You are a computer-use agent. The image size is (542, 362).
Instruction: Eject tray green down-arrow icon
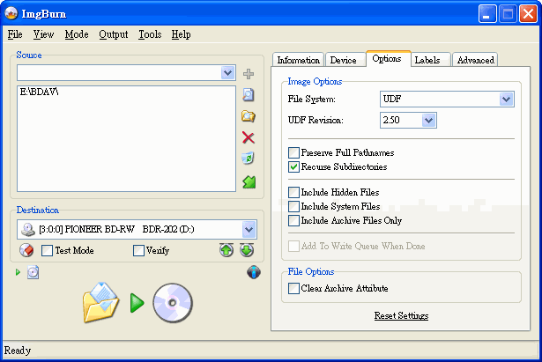pyautogui.click(x=247, y=250)
